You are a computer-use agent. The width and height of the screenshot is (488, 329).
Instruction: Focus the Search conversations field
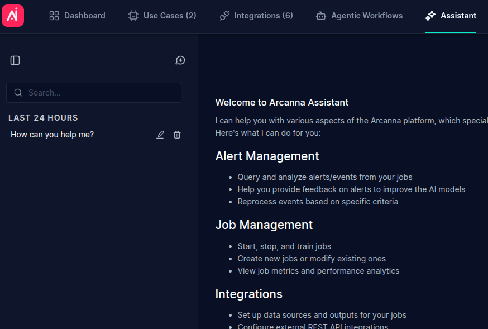coord(94,92)
